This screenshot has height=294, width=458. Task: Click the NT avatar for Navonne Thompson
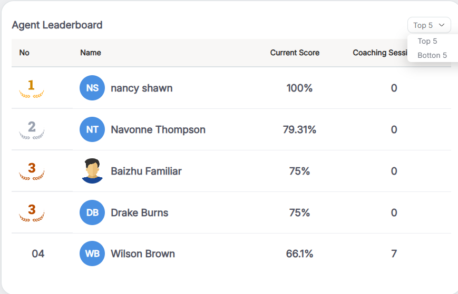pos(92,129)
